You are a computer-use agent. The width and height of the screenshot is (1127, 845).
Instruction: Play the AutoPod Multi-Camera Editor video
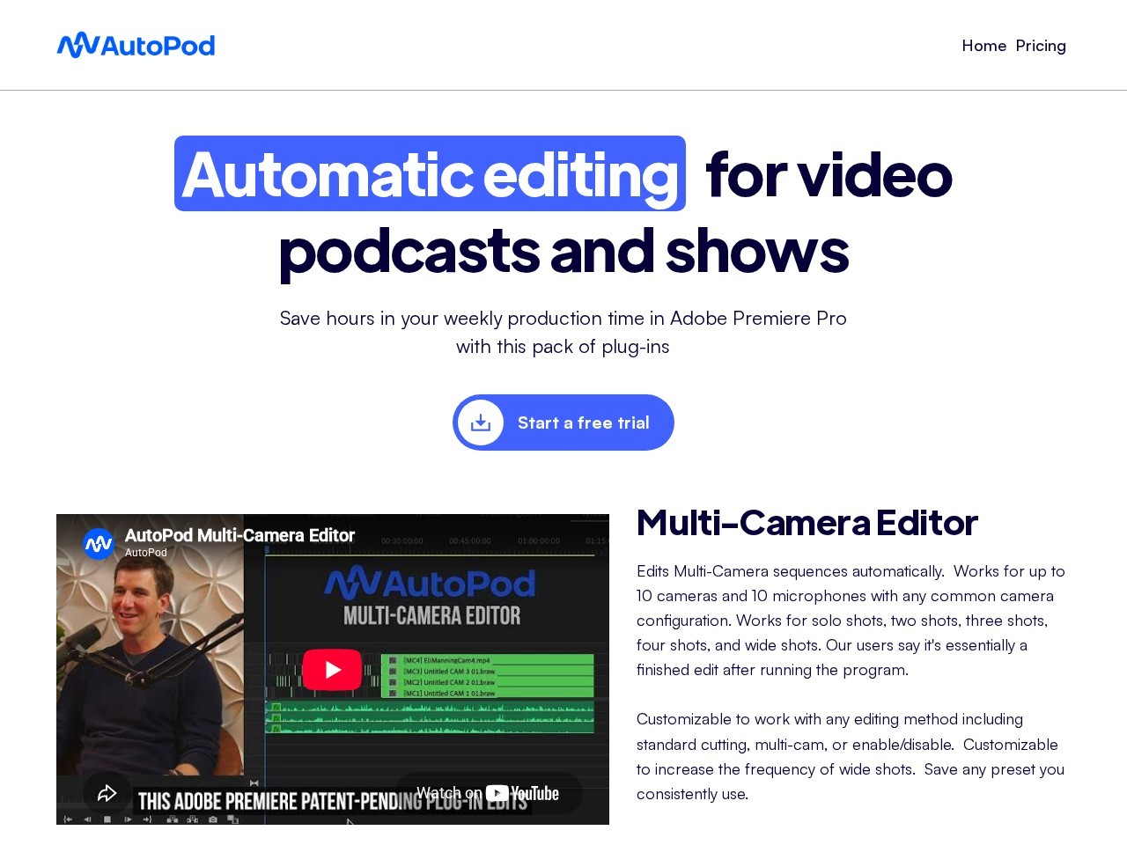(332, 670)
